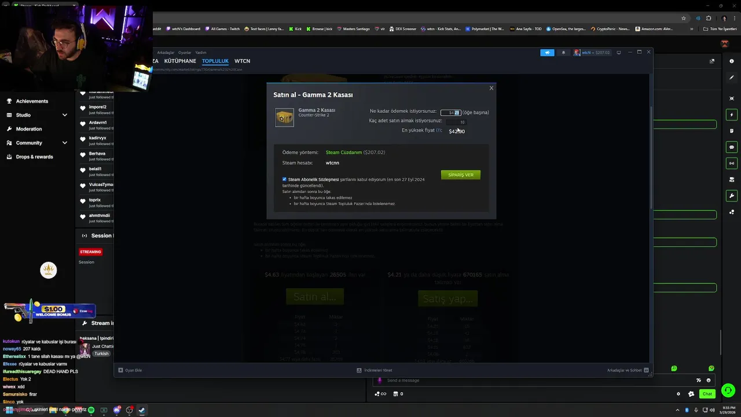Screen dimensions: 741x417
Task: Open Steam notifications bell
Action: point(563,53)
